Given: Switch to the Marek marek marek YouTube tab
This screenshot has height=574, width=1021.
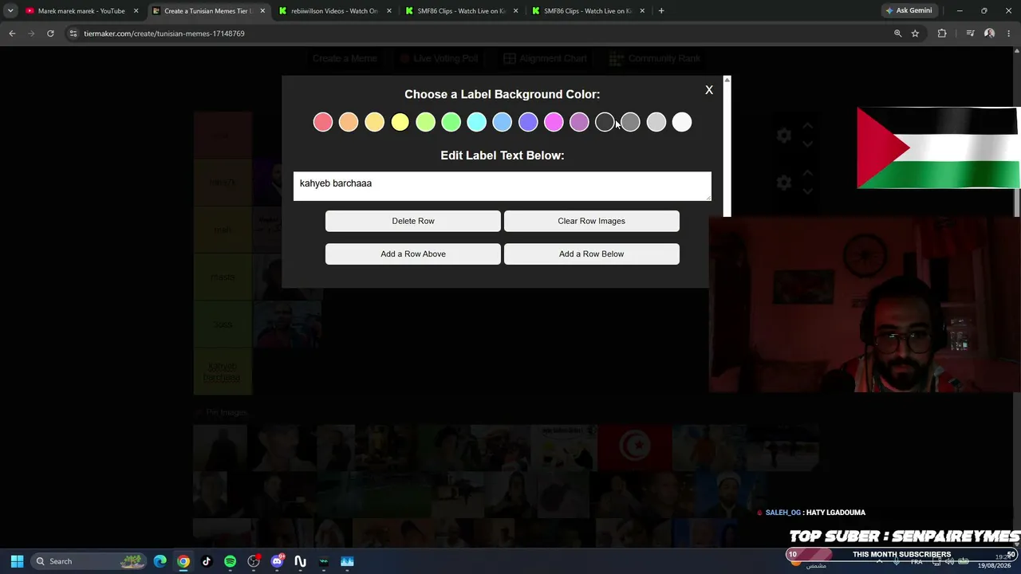Looking at the screenshot, I should (x=81, y=11).
